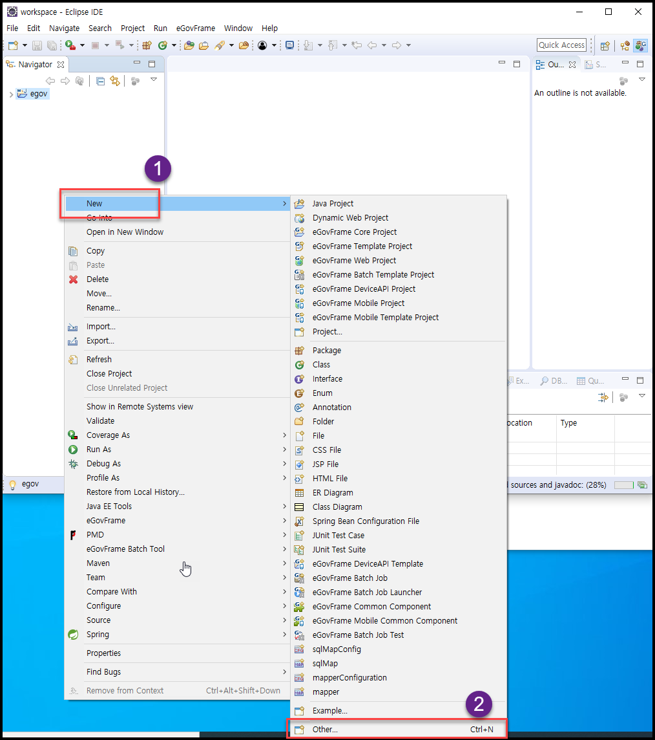Select eGovFrame Web Project
This screenshot has width=655, height=740.
(x=399, y=261)
